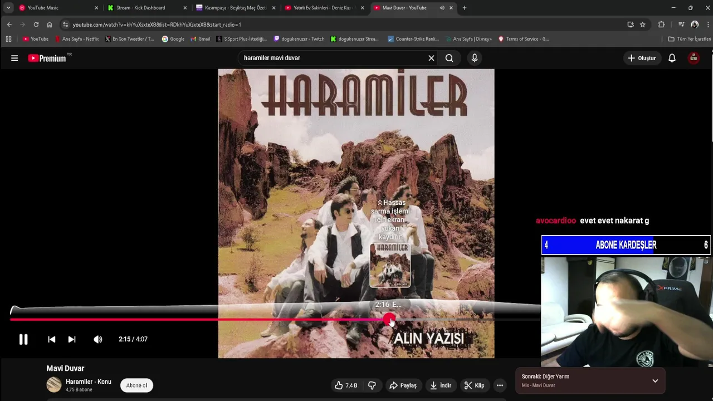Open the dogukanuzer Stream Kick bookmark
The width and height of the screenshot is (713, 401).
pos(354,39)
